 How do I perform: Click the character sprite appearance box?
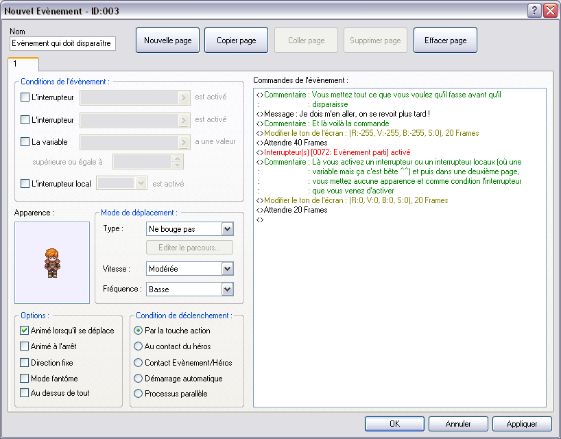(x=52, y=263)
